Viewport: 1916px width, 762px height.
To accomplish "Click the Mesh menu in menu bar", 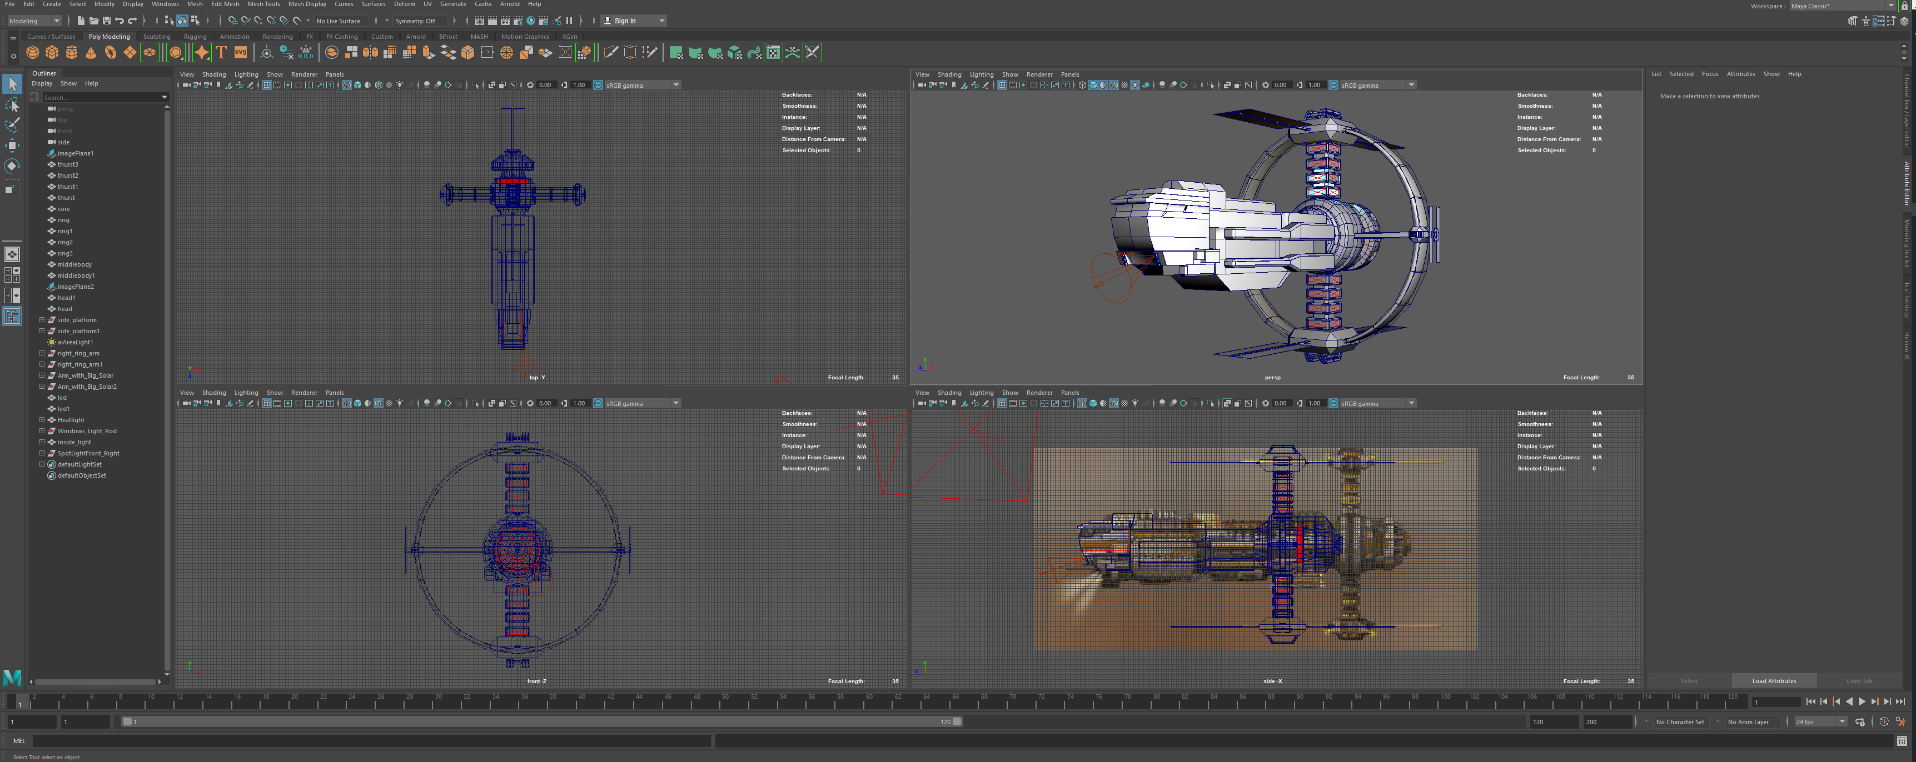I will click(x=195, y=5).
